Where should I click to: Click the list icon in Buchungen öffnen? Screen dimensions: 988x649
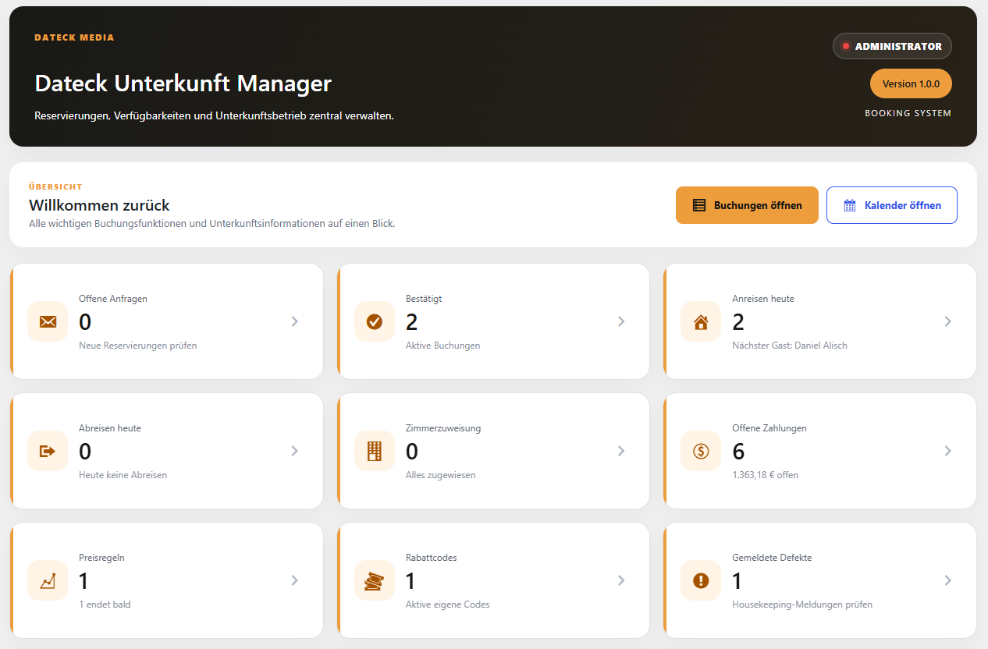(x=699, y=205)
